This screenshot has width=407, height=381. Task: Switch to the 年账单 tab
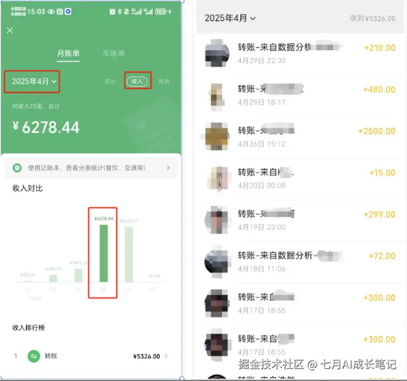click(114, 53)
